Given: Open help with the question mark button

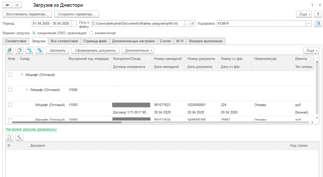Looking at the screenshot, I should (318, 14).
